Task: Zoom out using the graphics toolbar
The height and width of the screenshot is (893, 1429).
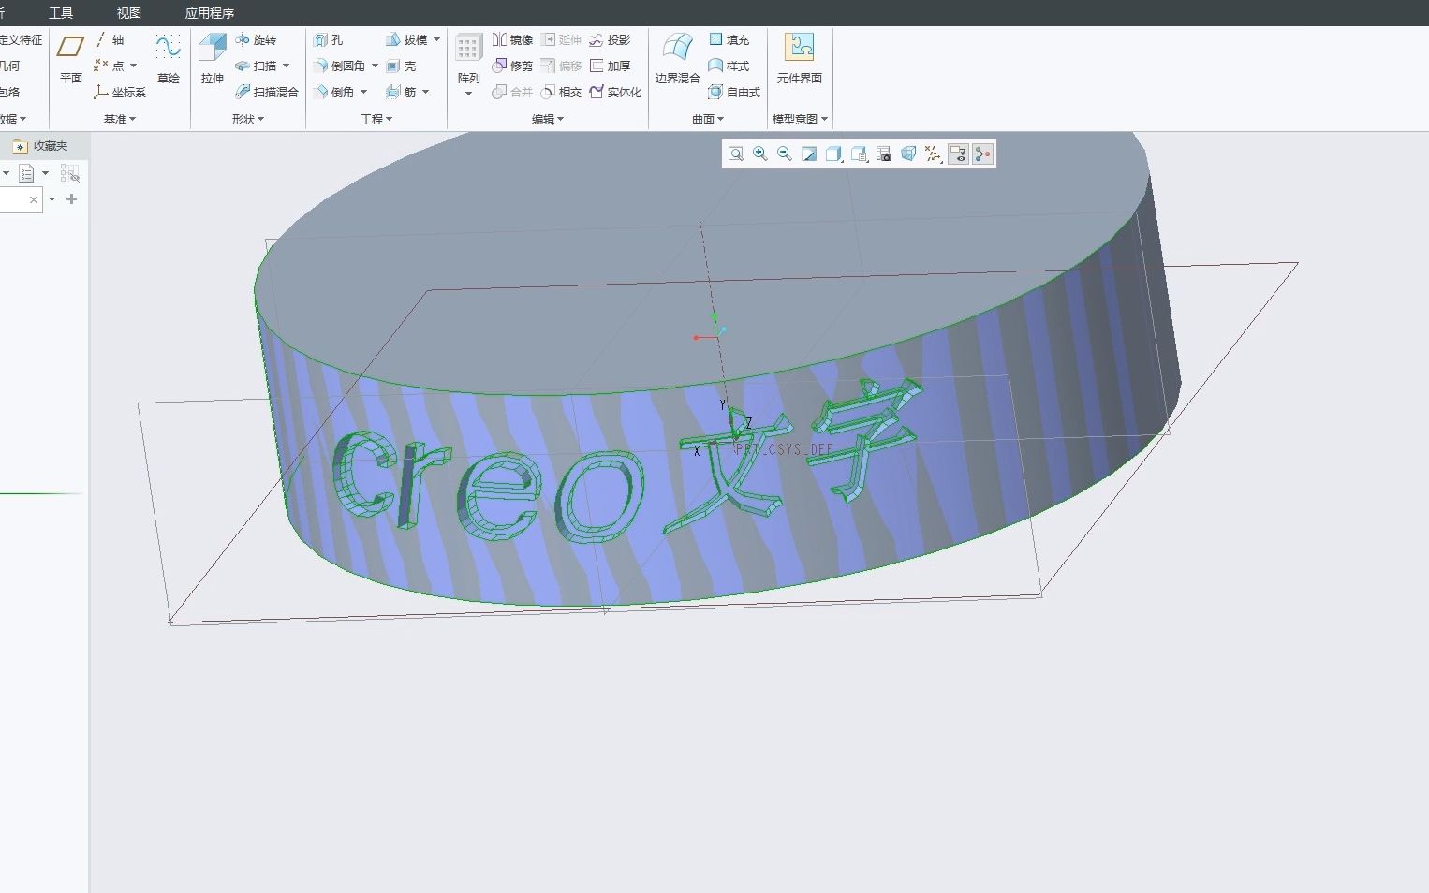Action: click(785, 154)
